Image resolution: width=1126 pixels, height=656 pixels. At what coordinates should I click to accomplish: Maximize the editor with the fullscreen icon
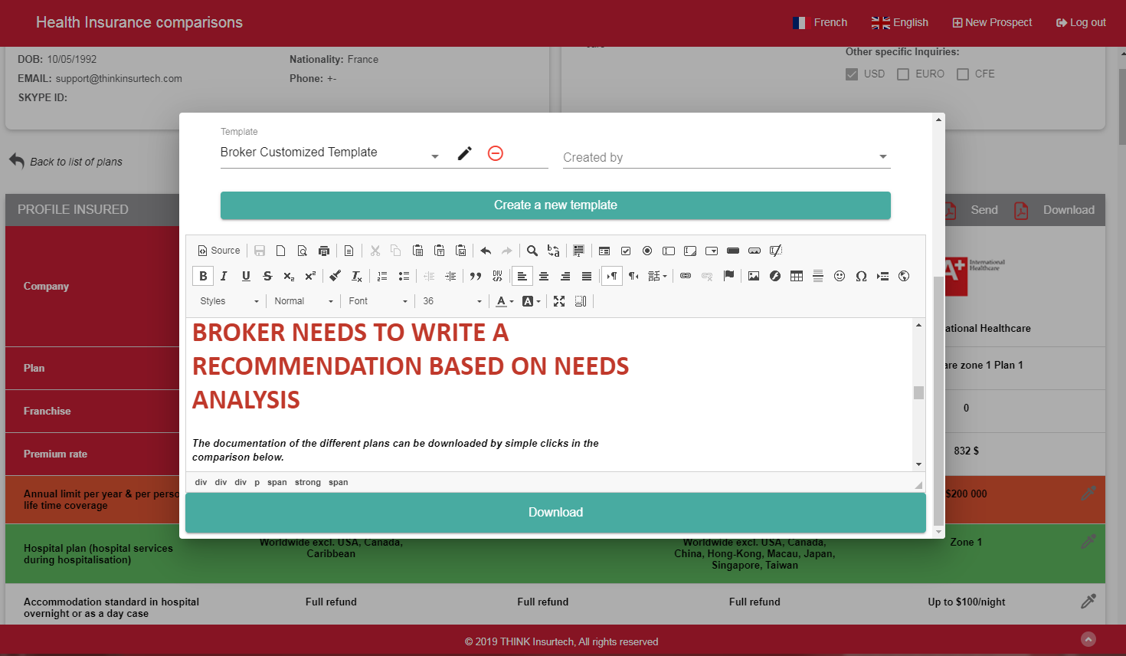pos(559,302)
